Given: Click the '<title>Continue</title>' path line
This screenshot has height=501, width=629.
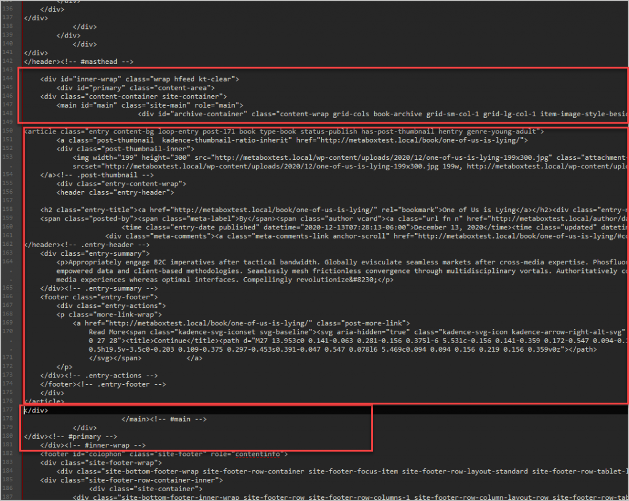Looking at the screenshot, I should 359,341.
